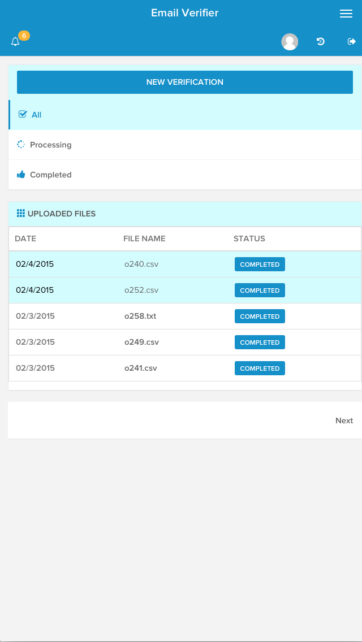This screenshot has width=362, height=642.
Task: Click the grid icon by Uploaded Files
Action: click(x=21, y=213)
